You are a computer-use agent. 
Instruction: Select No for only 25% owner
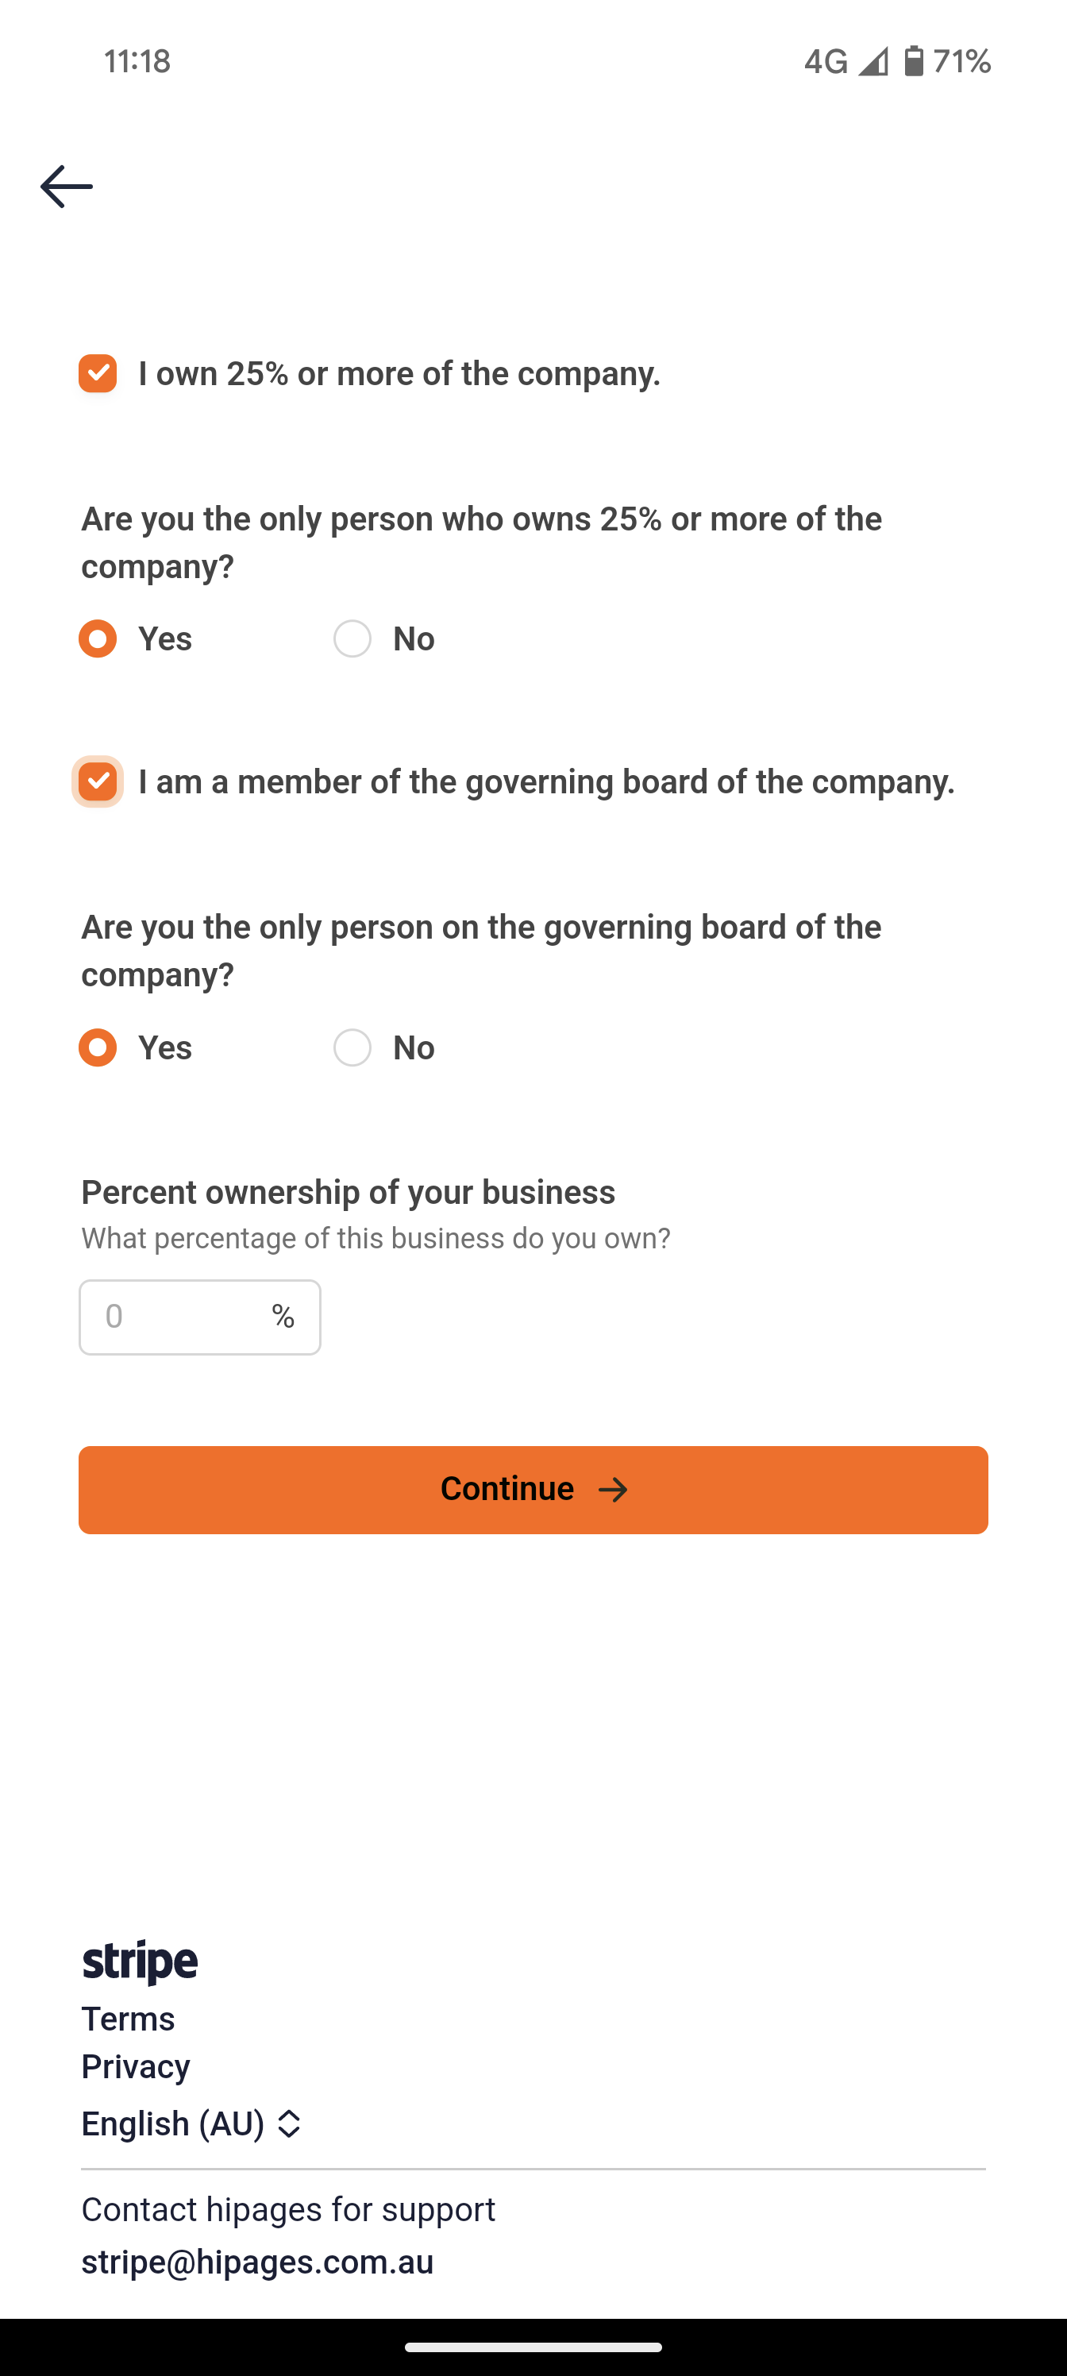(352, 638)
